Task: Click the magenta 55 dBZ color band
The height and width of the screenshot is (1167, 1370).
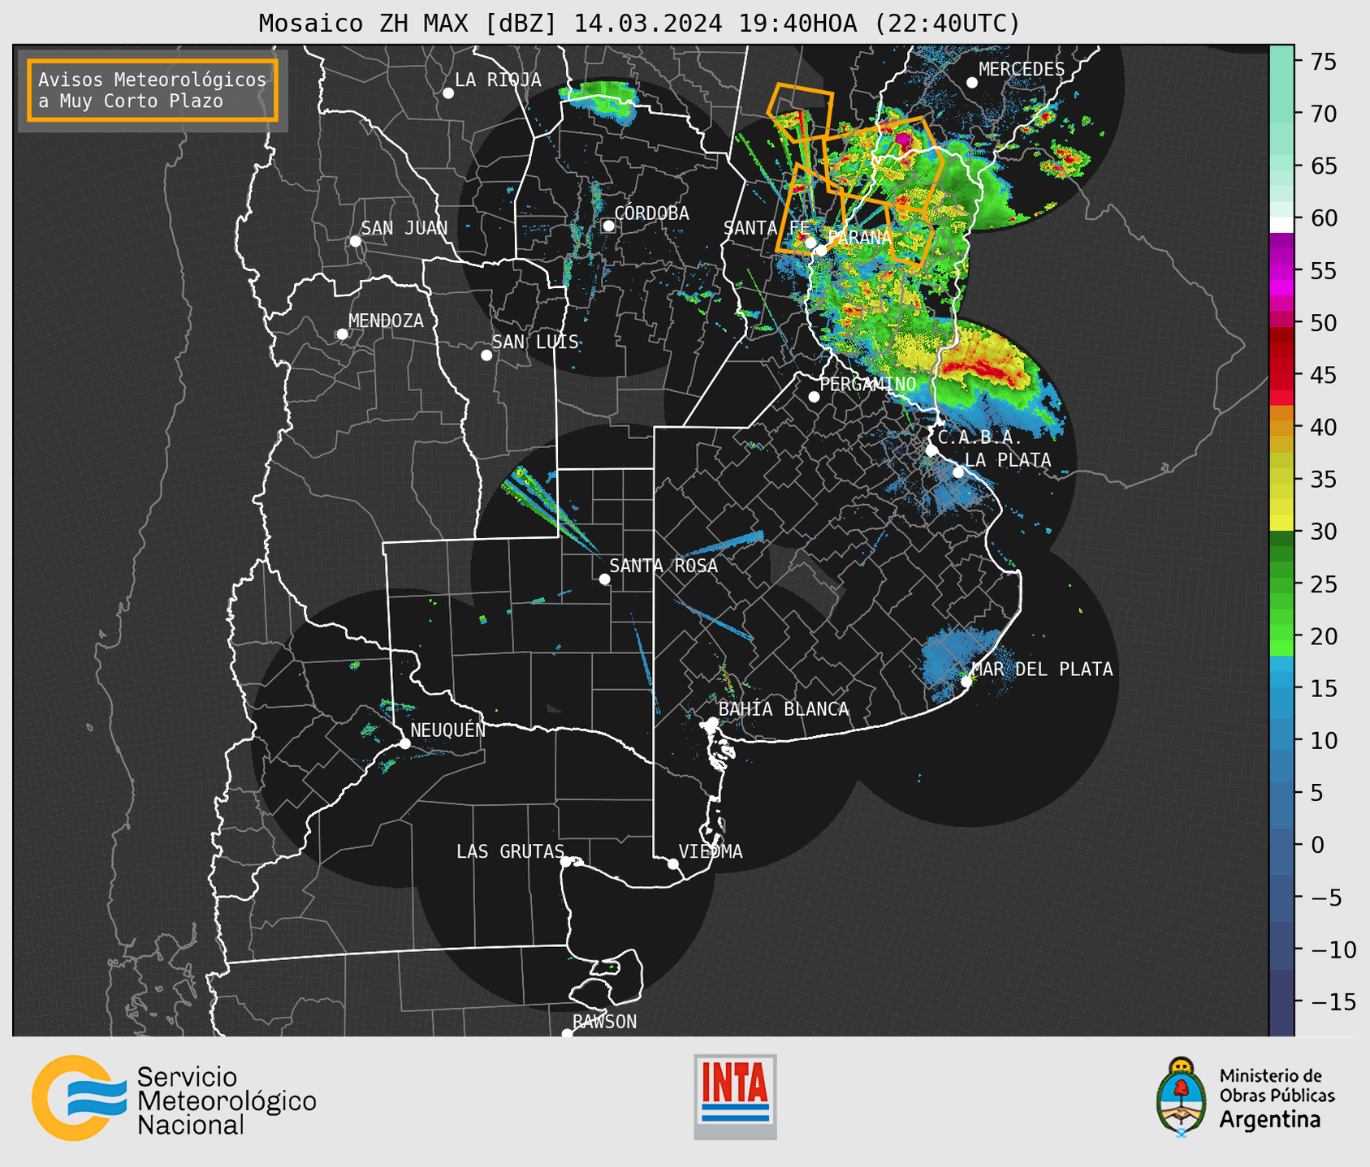Action: coord(1281,270)
